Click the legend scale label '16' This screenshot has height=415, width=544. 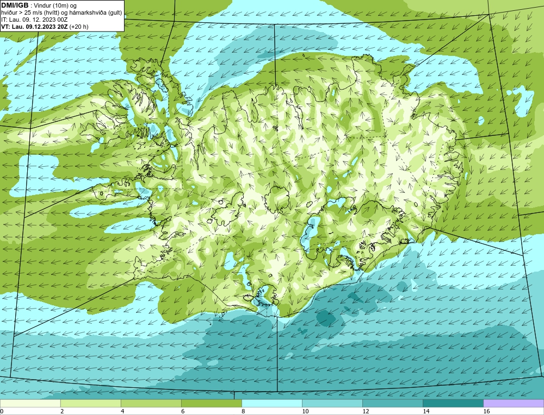pos(486,411)
